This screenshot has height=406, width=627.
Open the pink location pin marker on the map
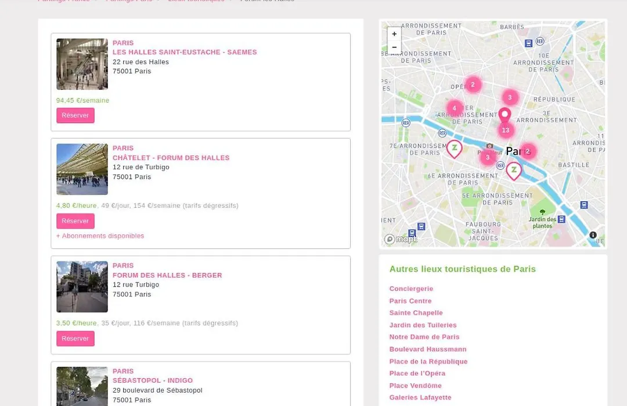click(x=505, y=115)
